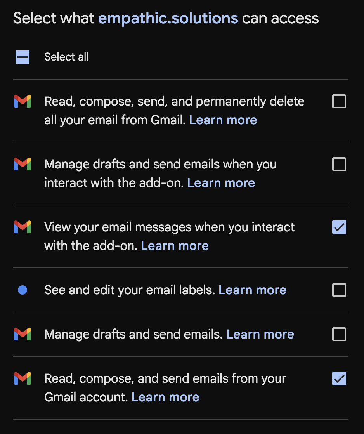
Task: Click Gmail icon beside Manage drafts and send emails
Action: (x=23, y=334)
